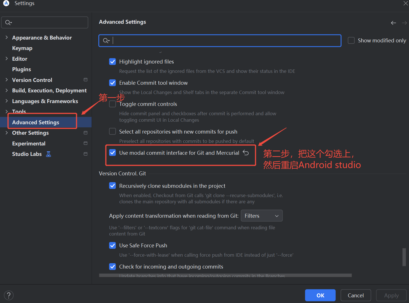409x303 pixels.
Task: Navigate forward using the right arrow icon
Action: [404, 23]
